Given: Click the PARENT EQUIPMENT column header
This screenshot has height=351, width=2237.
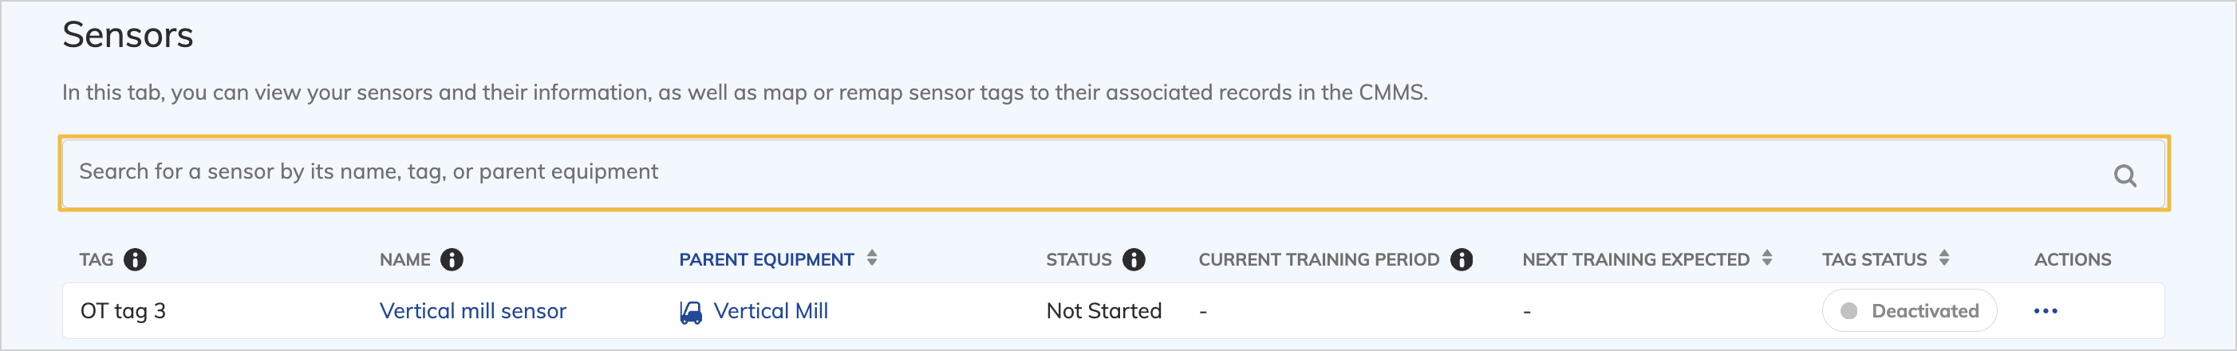Looking at the screenshot, I should pyautogui.click(x=766, y=260).
